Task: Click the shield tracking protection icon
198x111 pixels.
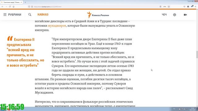Action: [29, 6]
